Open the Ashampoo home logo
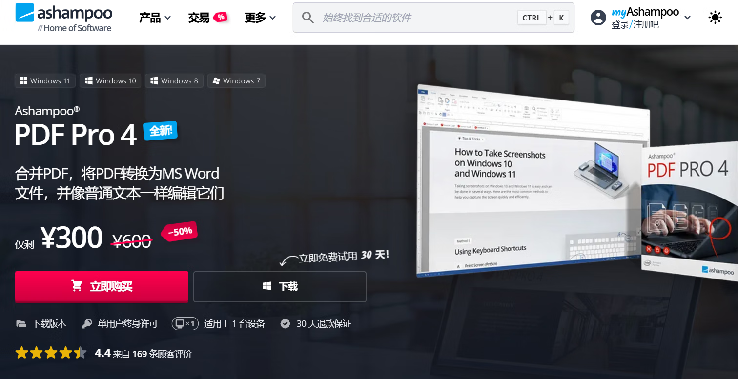The width and height of the screenshot is (738, 379). click(63, 18)
